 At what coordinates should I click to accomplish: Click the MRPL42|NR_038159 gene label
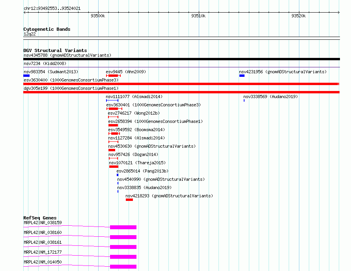(43, 223)
